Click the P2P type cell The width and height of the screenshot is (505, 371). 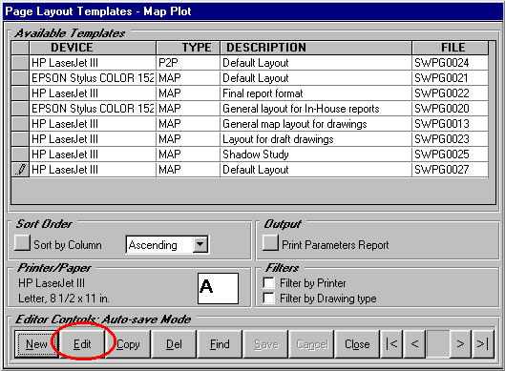click(x=188, y=63)
